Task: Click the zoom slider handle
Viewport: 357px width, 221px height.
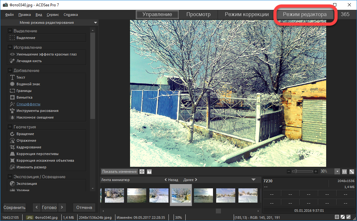Action: pyautogui.click(x=296, y=171)
